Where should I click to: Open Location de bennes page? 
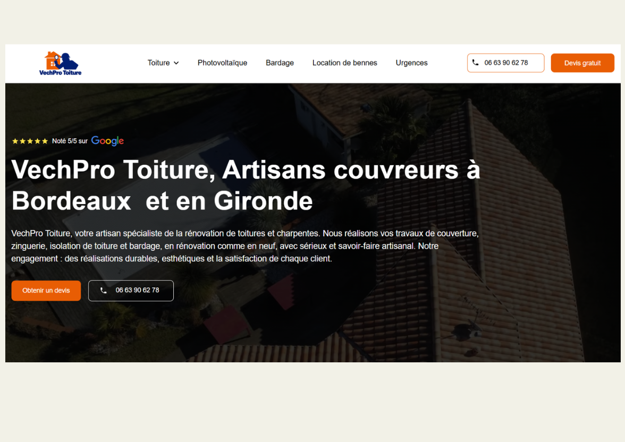coord(345,63)
